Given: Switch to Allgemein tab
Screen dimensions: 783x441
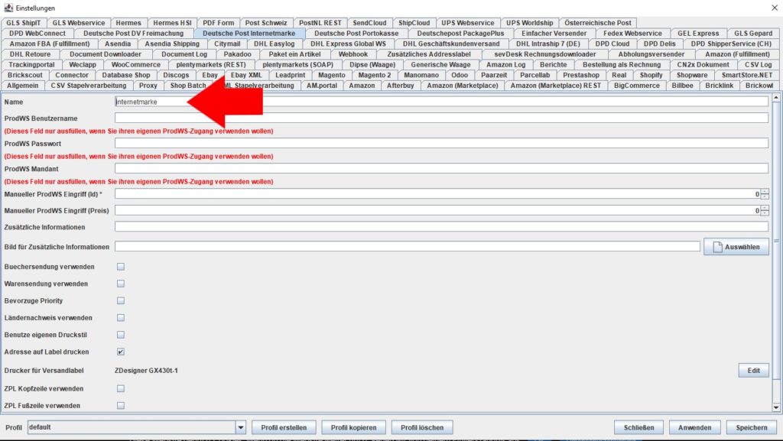Looking at the screenshot, I should tap(22, 86).
